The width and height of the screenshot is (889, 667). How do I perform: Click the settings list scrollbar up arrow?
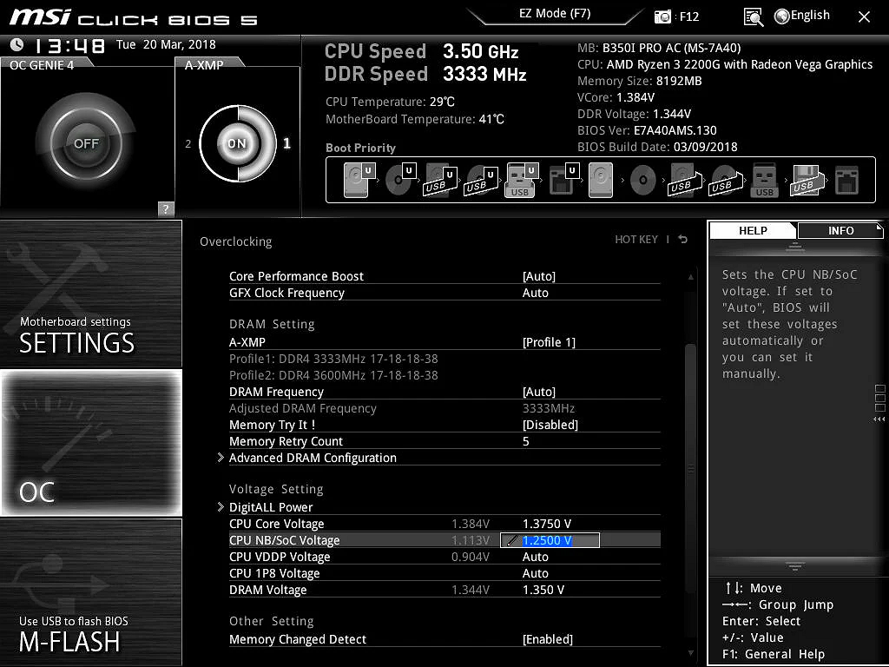click(690, 277)
